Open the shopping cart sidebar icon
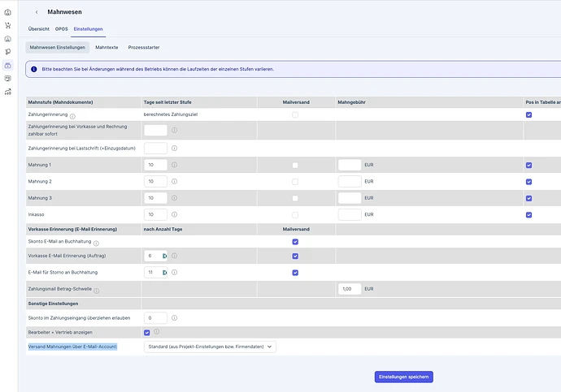This screenshot has height=392, width=561. point(8,25)
